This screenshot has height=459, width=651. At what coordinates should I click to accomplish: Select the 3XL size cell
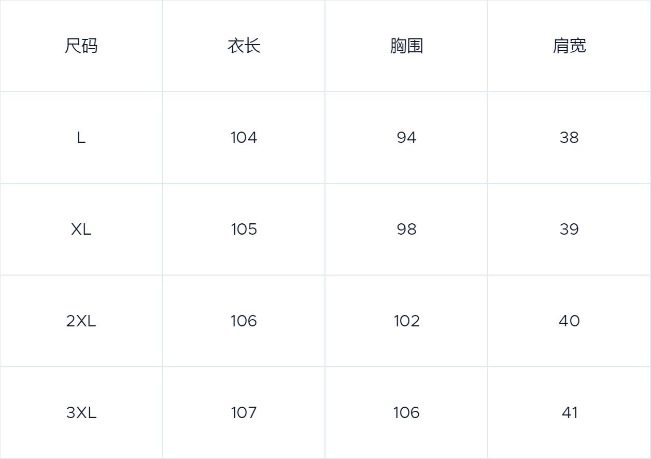click(81, 412)
